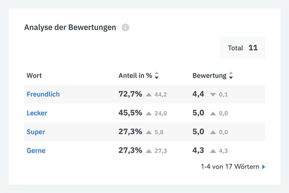The height and width of the screenshot is (193, 289).
Task: Click the 5,0 rating value for Lecker
Action: pyautogui.click(x=198, y=113)
